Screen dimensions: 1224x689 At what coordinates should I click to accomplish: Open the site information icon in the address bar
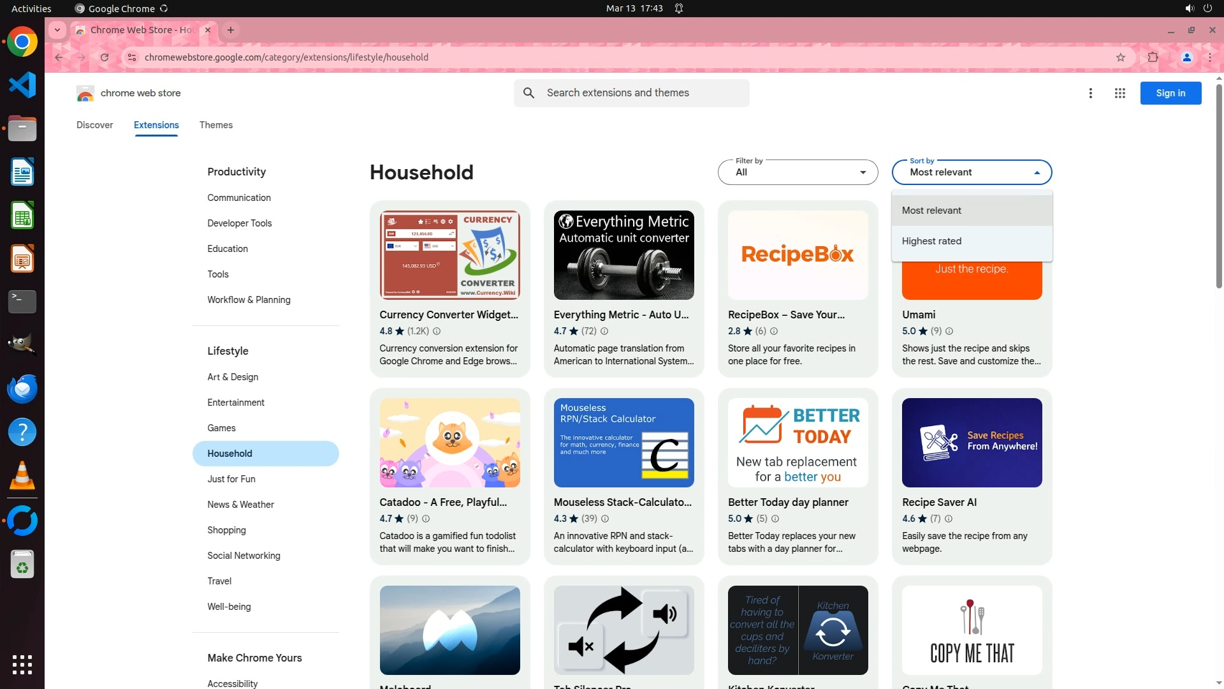pyautogui.click(x=131, y=57)
